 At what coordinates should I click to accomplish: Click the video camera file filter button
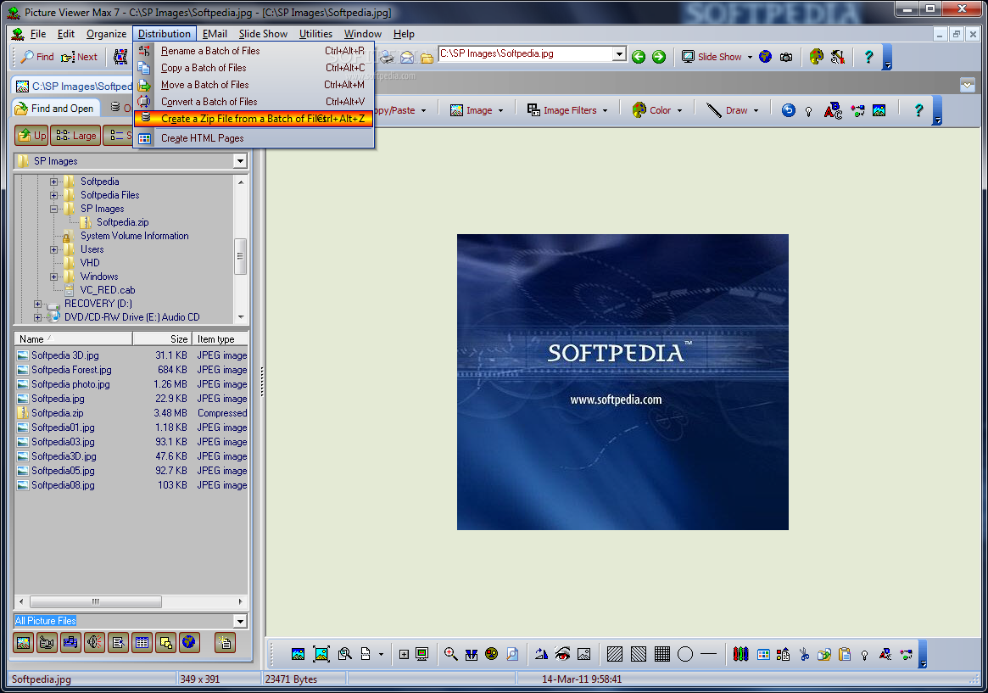tap(47, 643)
